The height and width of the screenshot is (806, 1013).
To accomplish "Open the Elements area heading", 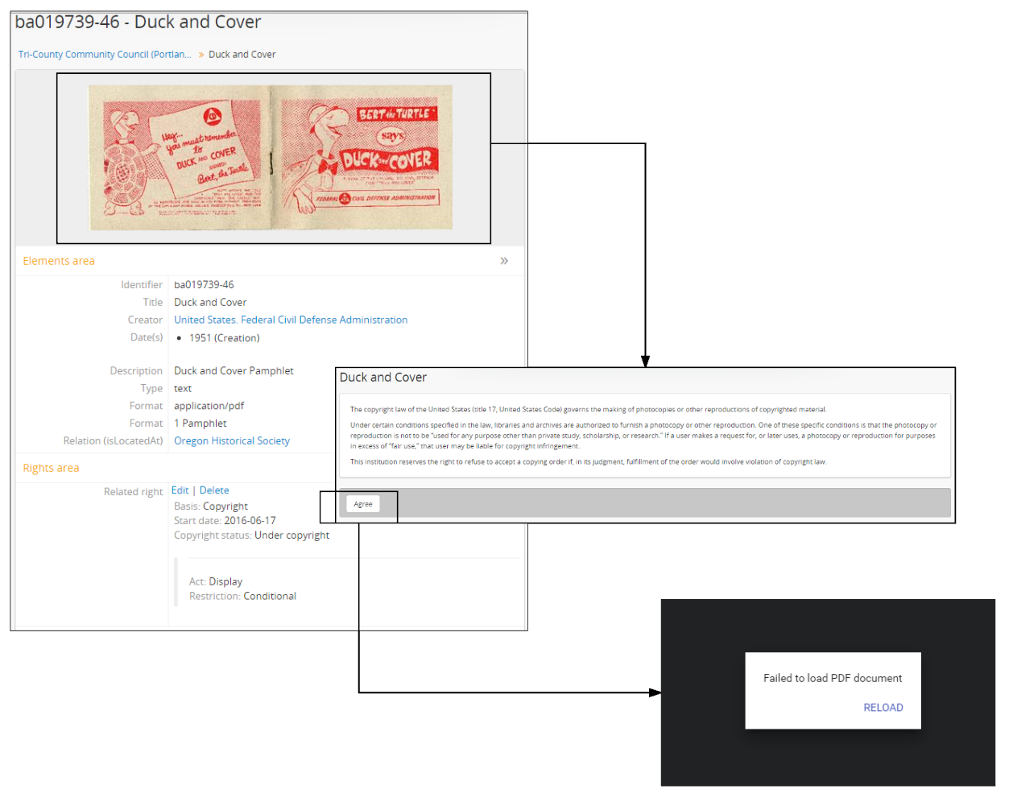I will [59, 261].
